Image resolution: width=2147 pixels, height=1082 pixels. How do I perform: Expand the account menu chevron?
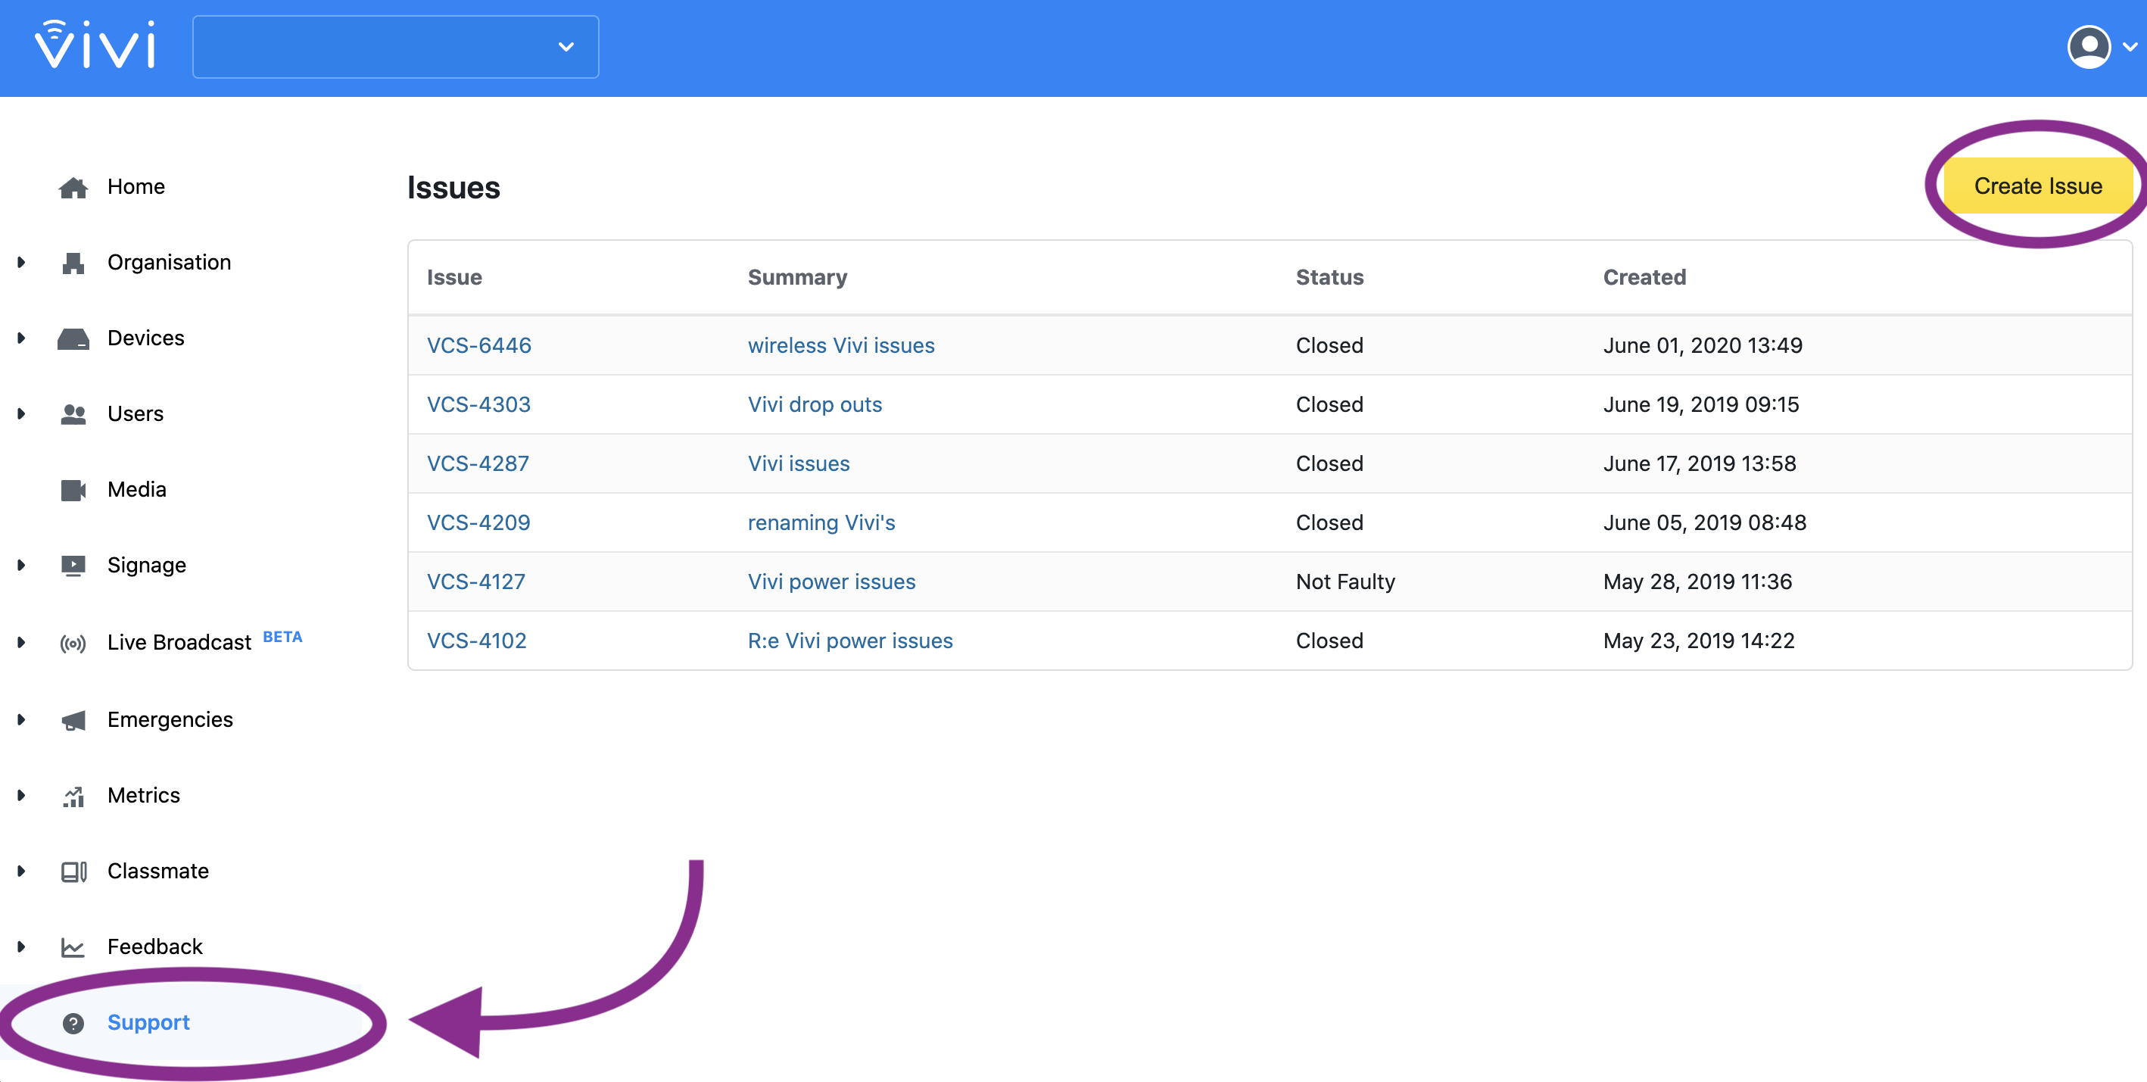click(x=2130, y=48)
